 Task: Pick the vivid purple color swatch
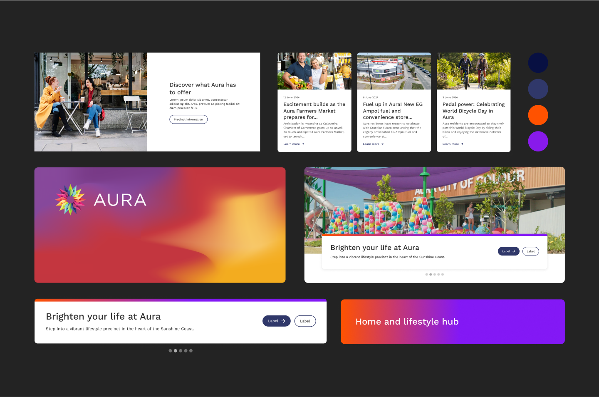[x=538, y=141]
